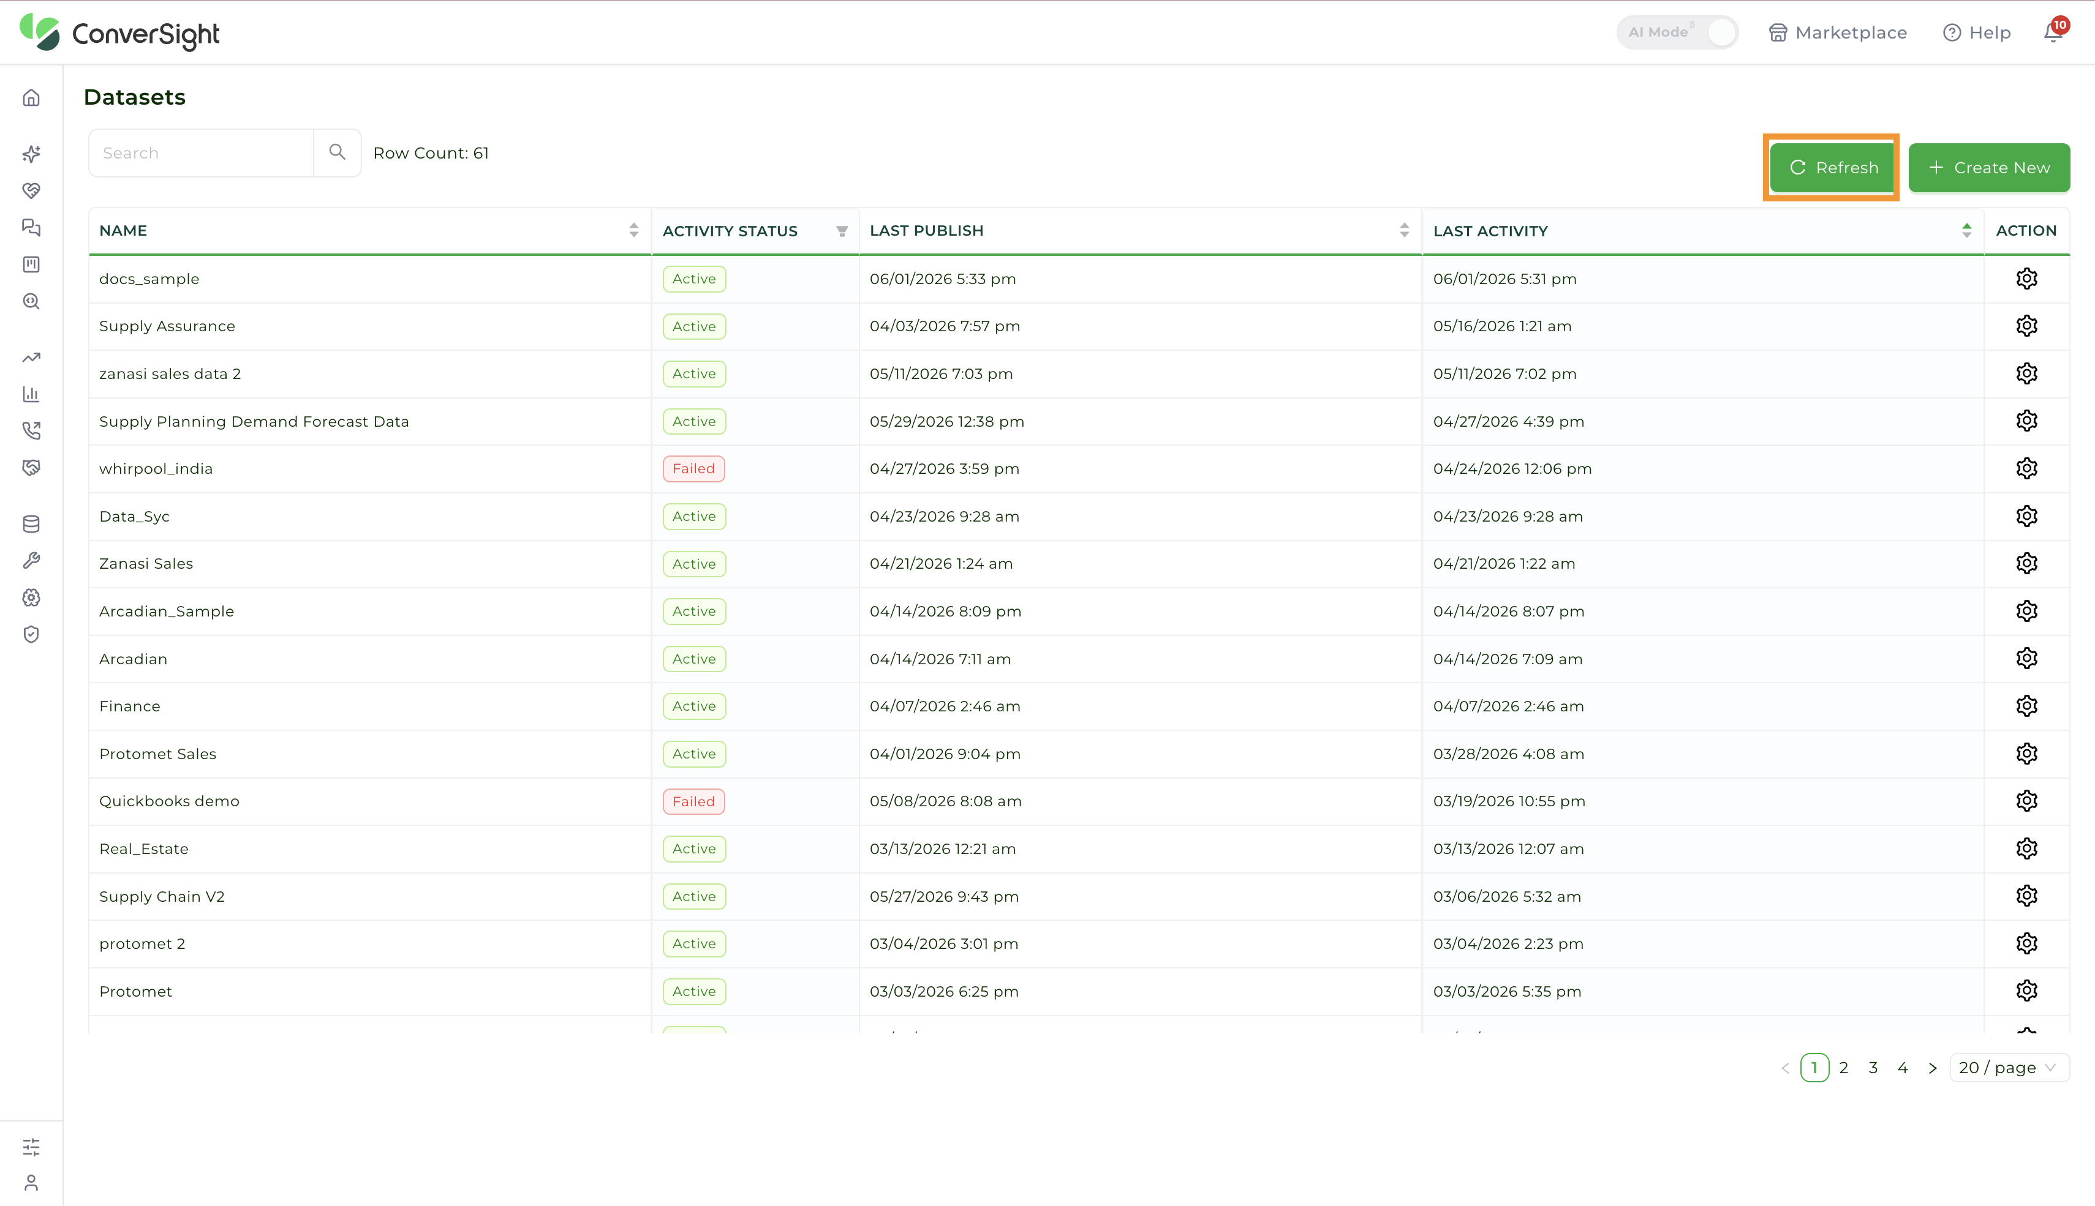Toggle the AI Mode switch

[1677, 32]
